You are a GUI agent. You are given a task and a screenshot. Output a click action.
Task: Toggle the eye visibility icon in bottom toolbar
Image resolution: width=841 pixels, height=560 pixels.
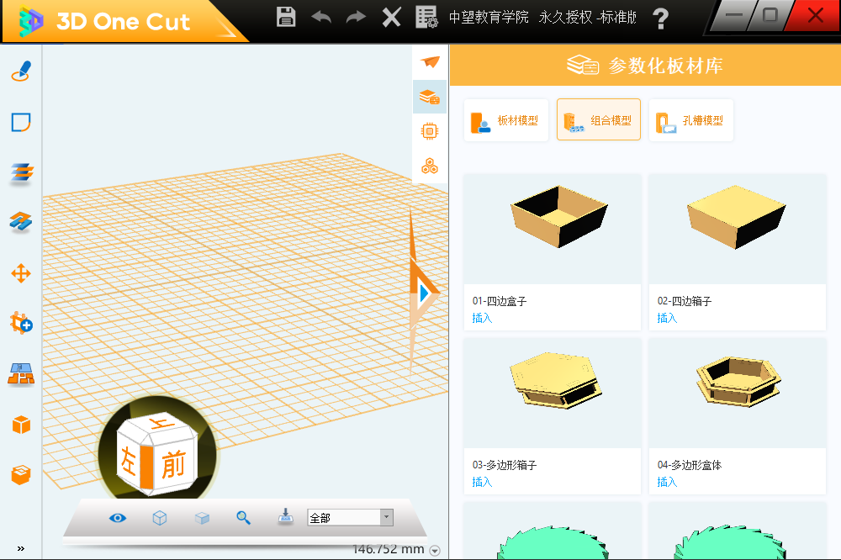pos(118,518)
